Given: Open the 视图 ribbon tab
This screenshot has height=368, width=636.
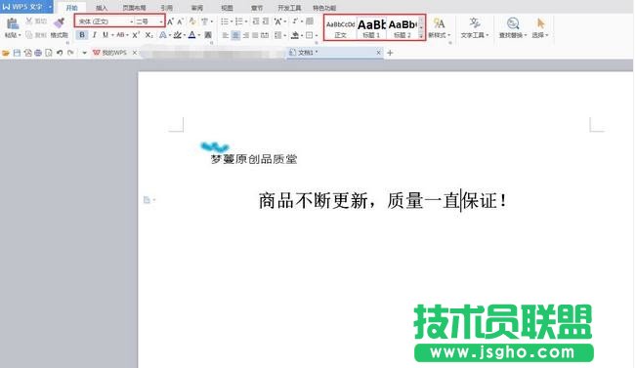Looking at the screenshot, I should pyautogui.click(x=227, y=8).
